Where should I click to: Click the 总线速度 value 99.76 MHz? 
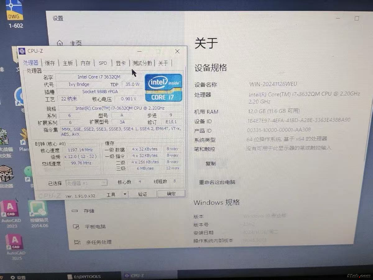coord(81,163)
